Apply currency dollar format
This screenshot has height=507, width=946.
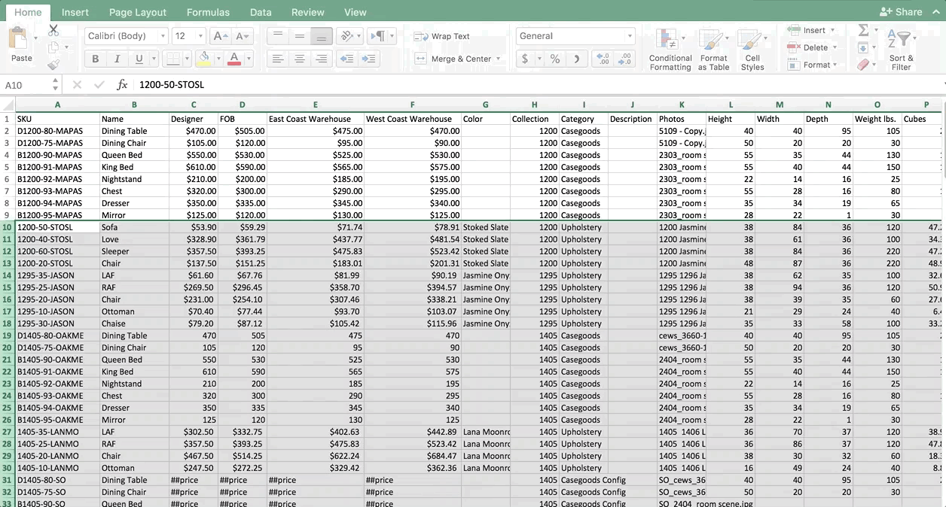point(525,59)
